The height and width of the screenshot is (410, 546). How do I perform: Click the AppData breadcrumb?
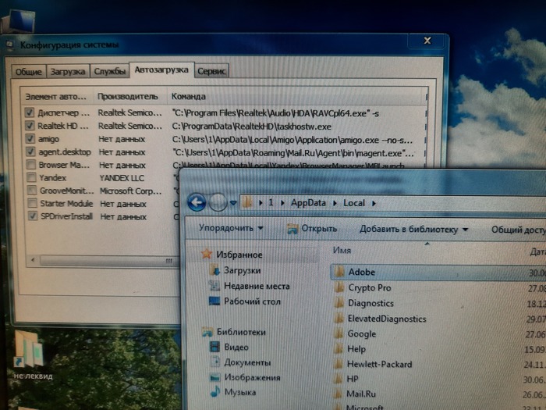[x=308, y=203]
